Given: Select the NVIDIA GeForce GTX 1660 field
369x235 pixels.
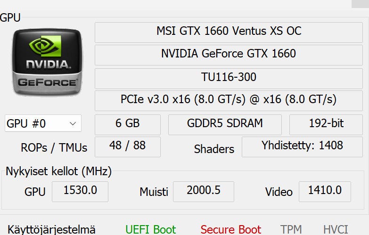Looking at the screenshot, I should [x=229, y=54].
